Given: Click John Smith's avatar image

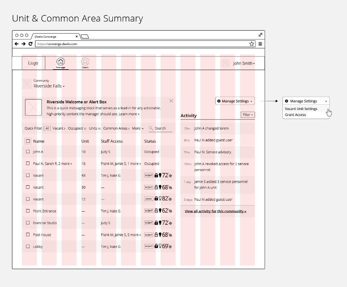Looking at the screenshot, I should point(226,63).
